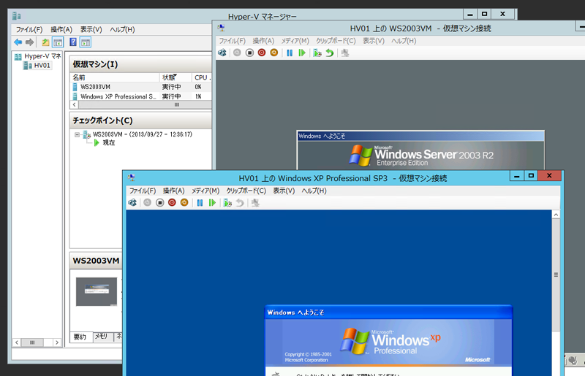Open クリップボード(C) menu in WS2003VM window
The image size is (585, 376).
(336, 41)
